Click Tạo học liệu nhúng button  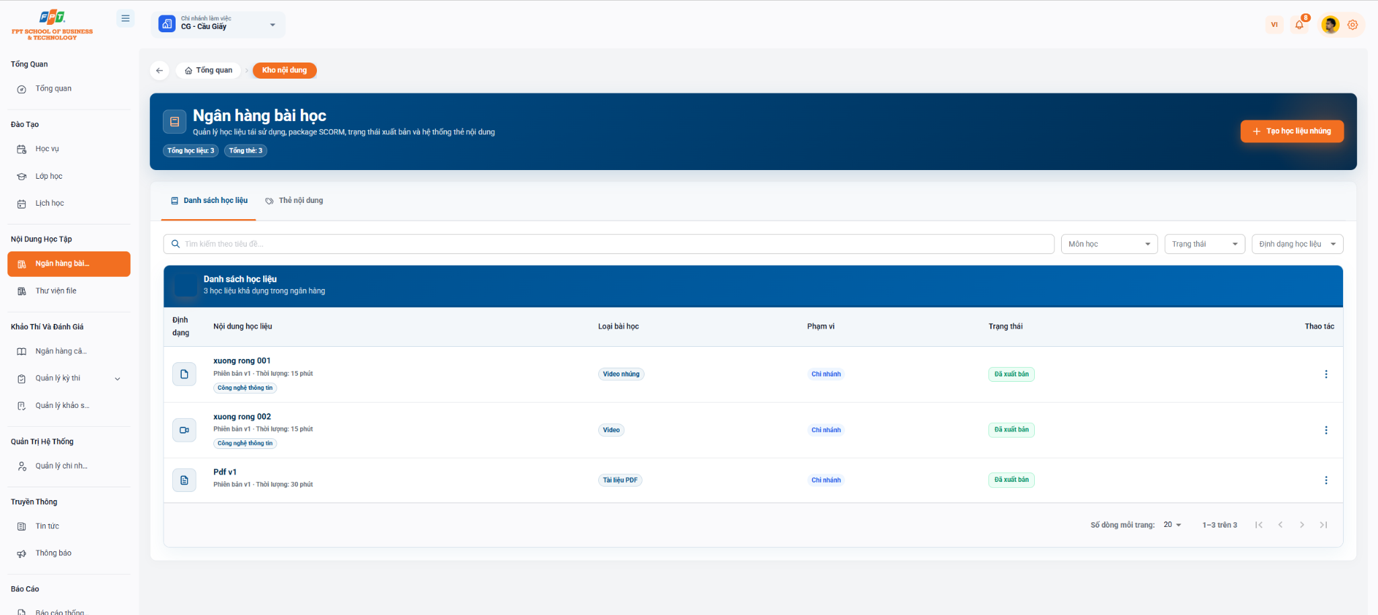(x=1292, y=131)
